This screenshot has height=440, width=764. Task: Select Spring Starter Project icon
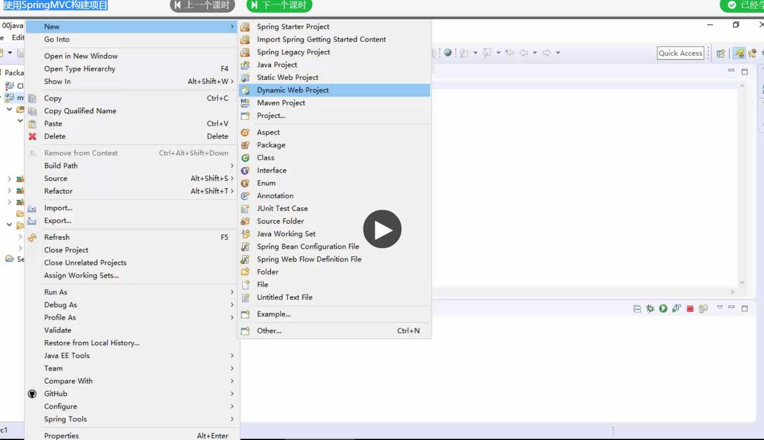[x=245, y=27]
